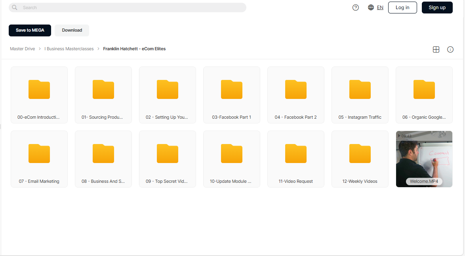This screenshot has height=256, width=465.
Task: Open the 06 - Organic Google folder icon
Action: [424, 89]
